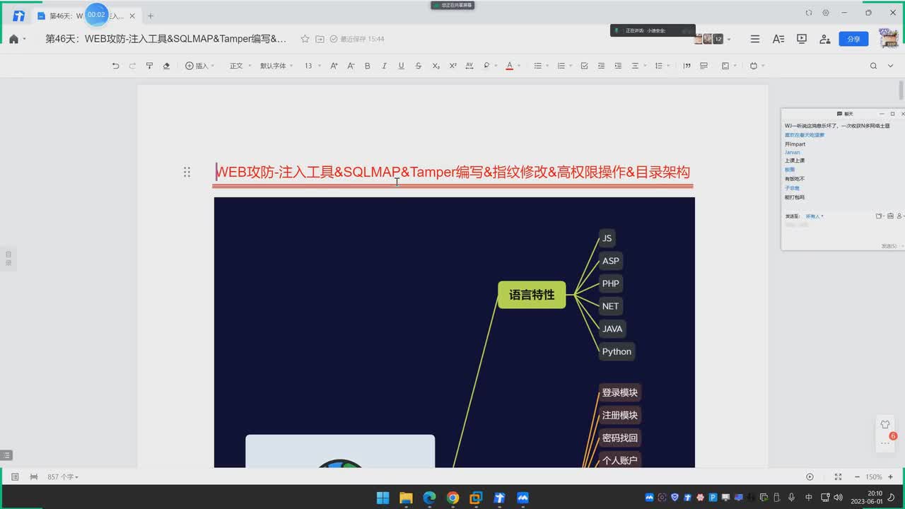Viewport: 905px width, 509px height.
Task: Increase font size with the A+ icon
Action: pyautogui.click(x=334, y=66)
